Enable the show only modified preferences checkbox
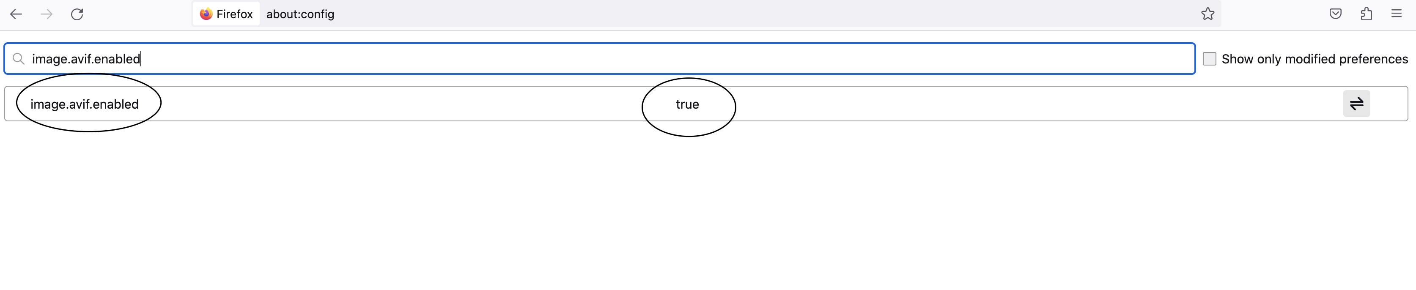 (x=1209, y=59)
